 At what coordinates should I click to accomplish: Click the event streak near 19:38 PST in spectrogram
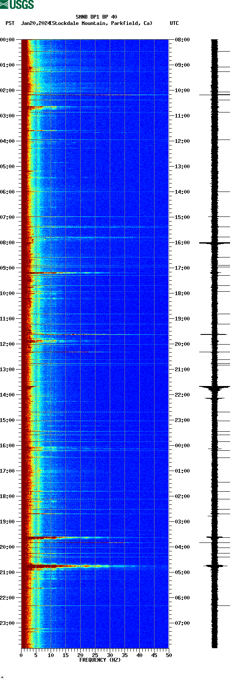68,538
